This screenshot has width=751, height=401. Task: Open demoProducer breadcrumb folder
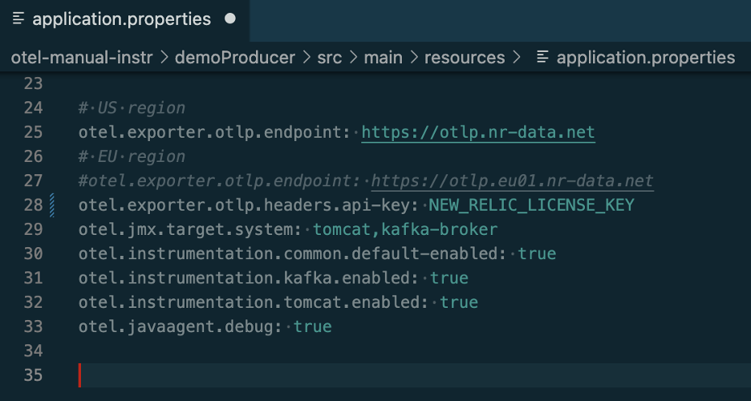234,58
